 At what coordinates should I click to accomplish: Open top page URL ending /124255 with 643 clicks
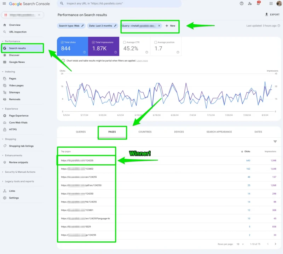(77, 160)
